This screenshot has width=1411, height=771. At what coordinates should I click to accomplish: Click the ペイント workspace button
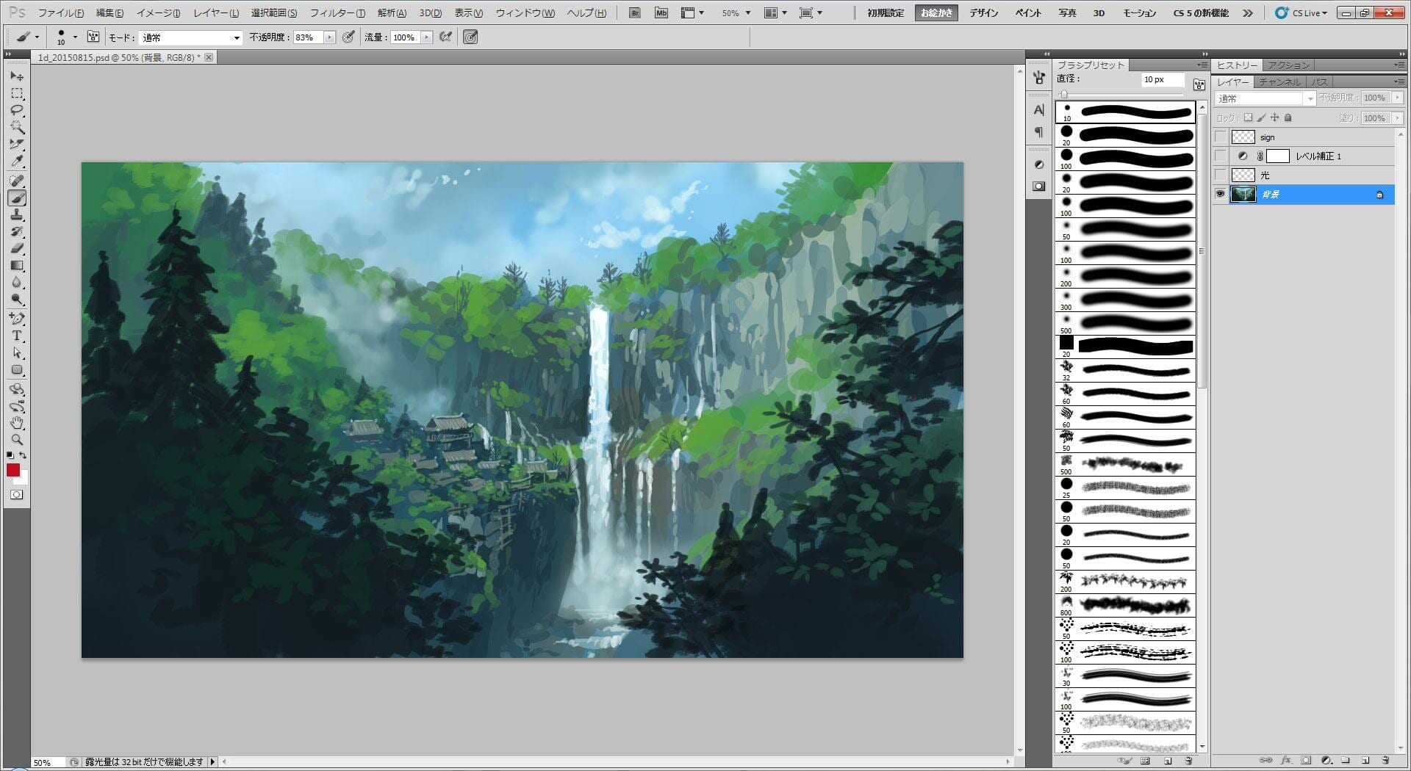tap(1028, 13)
